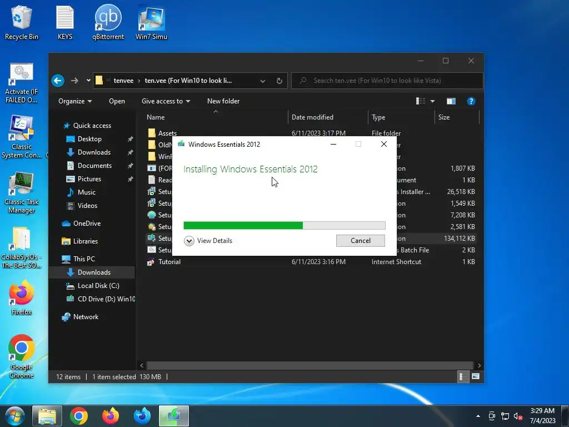
Task: Click the installer green progress bar
Action: point(284,226)
